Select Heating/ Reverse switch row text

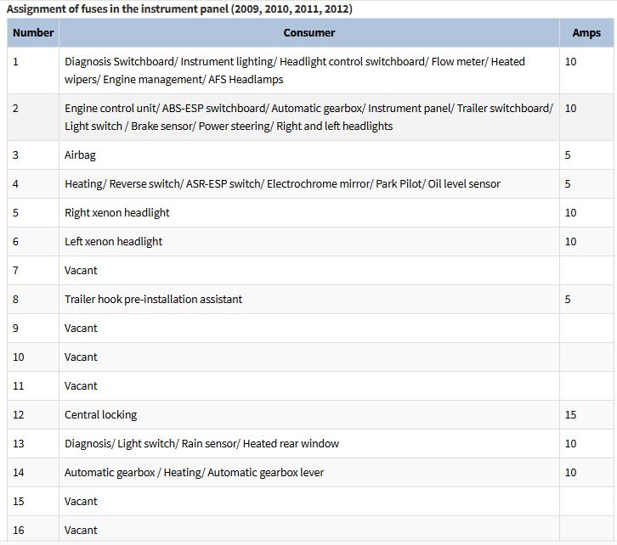[x=282, y=184]
